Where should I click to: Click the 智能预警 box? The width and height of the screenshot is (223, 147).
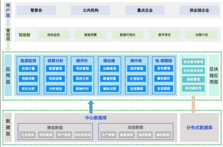(x=91, y=35)
